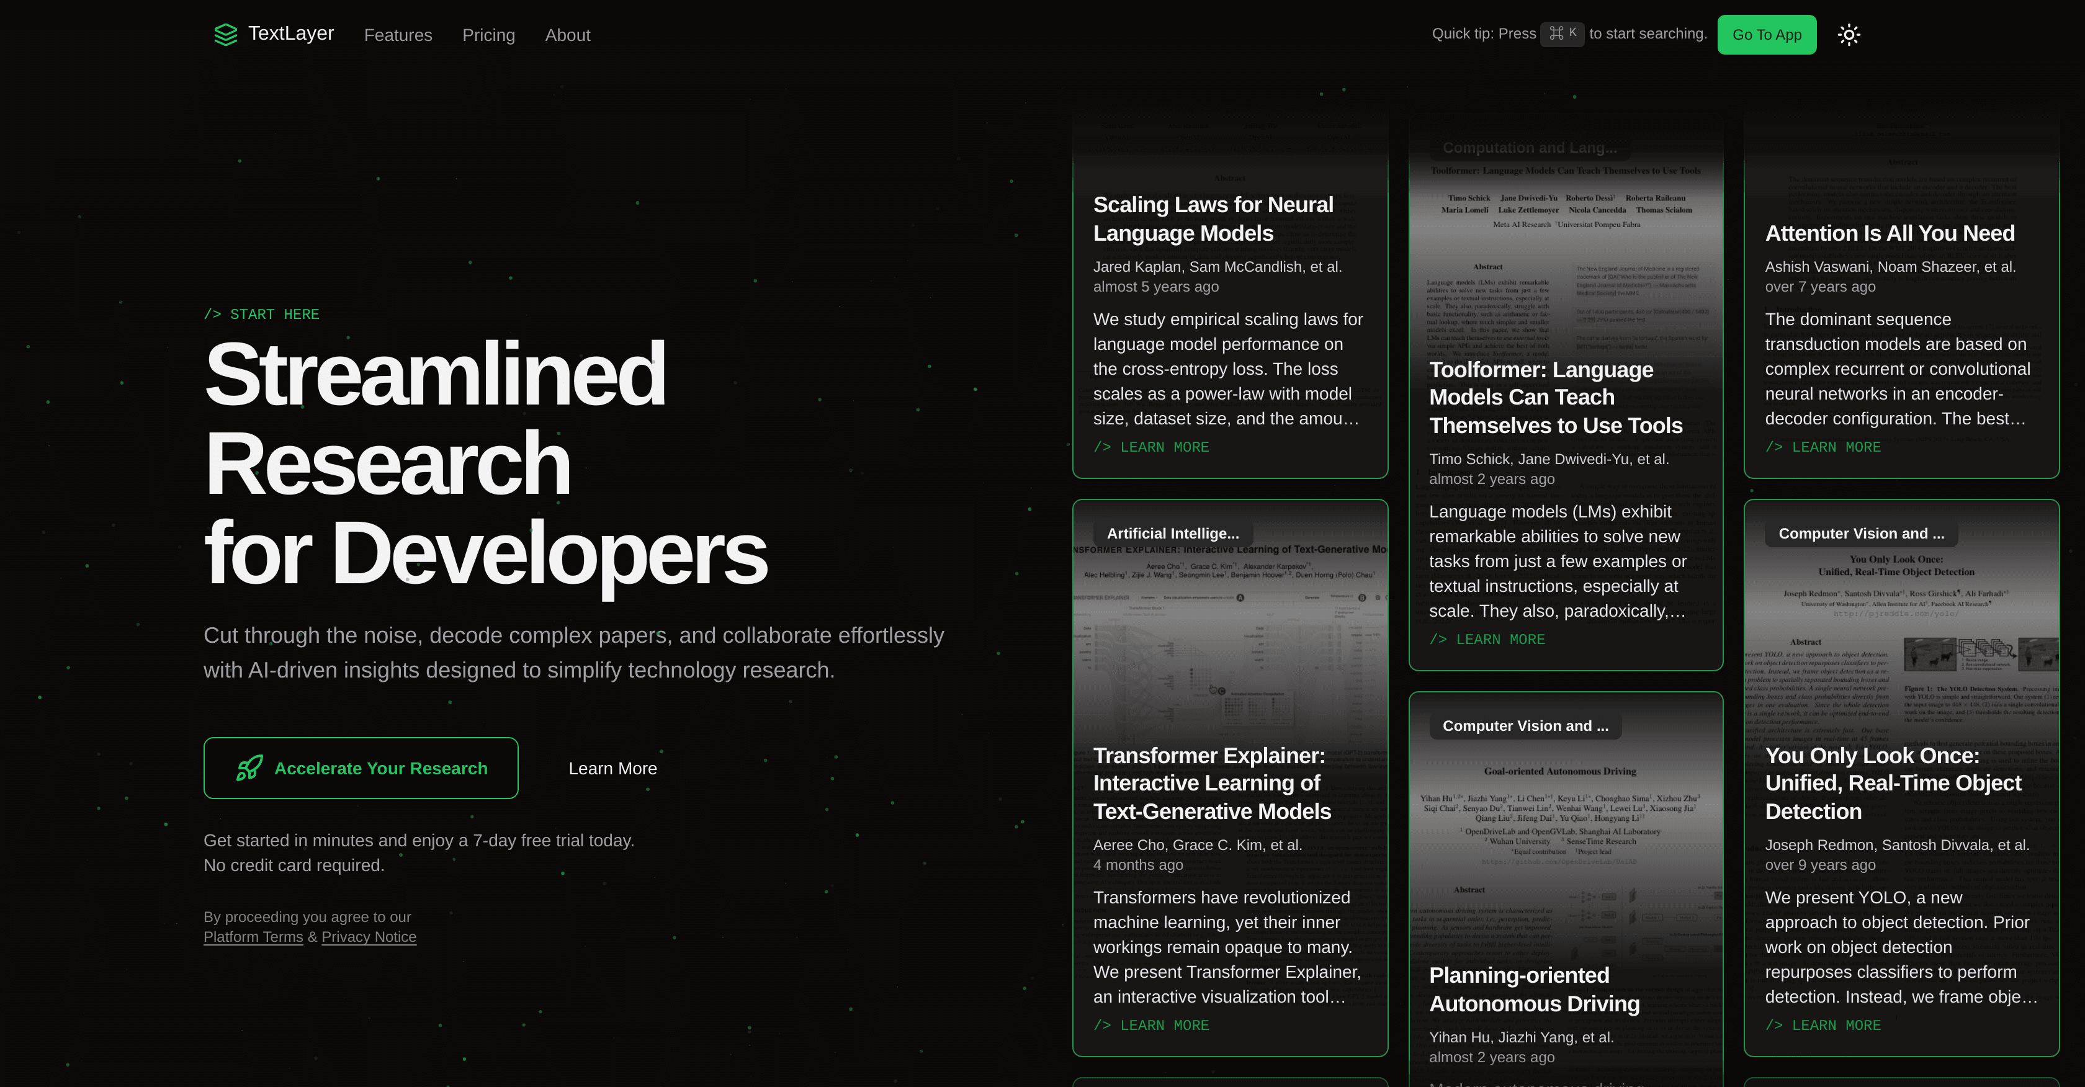This screenshot has width=2085, height=1087.
Task: Click Learn More on Toolformer card
Action: 1487,640
